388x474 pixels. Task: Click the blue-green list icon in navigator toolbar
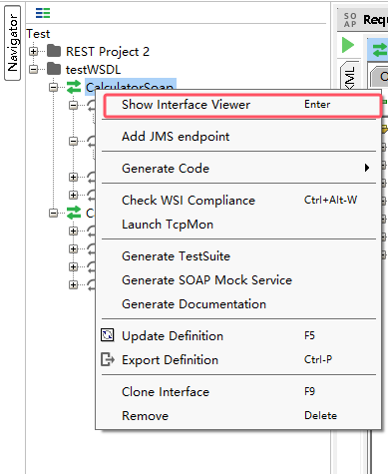43,13
